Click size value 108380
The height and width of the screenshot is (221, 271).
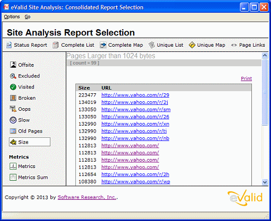[x=88, y=182]
